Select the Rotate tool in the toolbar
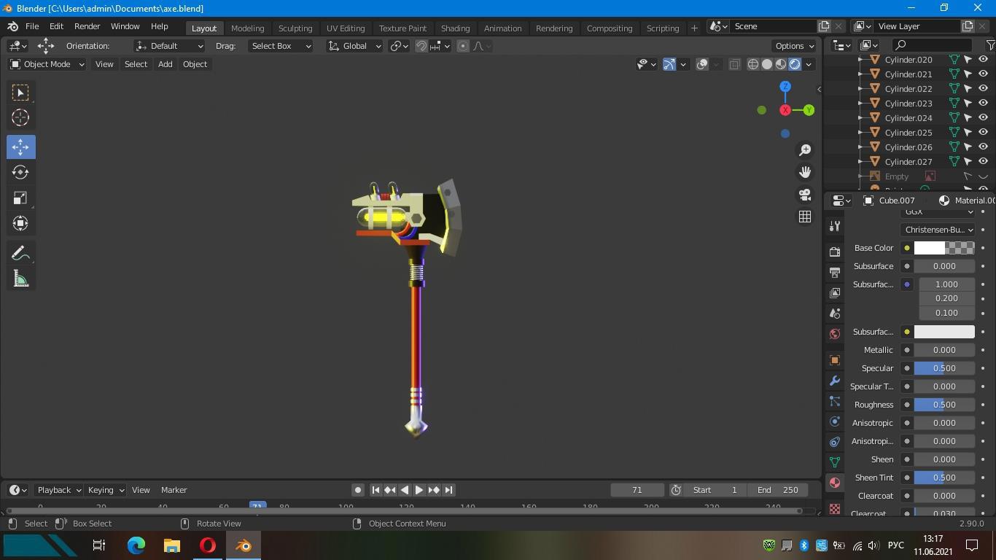 click(x=20, y=172)
